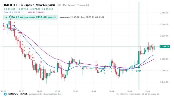Click the current price tag 2 301.50
Image resolution: width=174 pixels, height=97 pixels.
(165, 46)
